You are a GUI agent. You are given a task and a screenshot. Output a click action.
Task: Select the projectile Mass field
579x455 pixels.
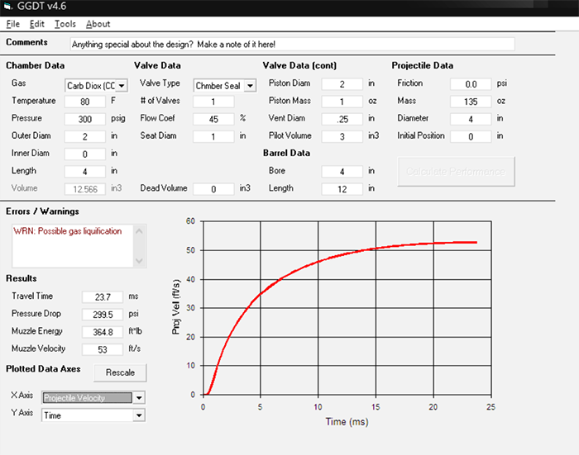[471, 102]
